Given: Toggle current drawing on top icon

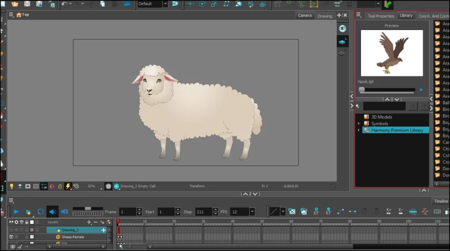Looking at the screenshot, I should point(20,186).
